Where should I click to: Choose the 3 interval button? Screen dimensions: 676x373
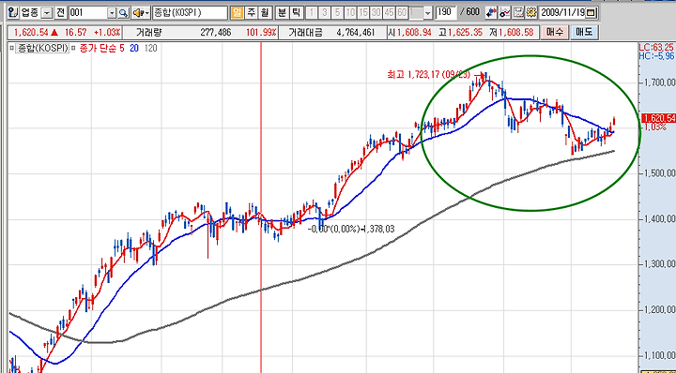[325, 13]
